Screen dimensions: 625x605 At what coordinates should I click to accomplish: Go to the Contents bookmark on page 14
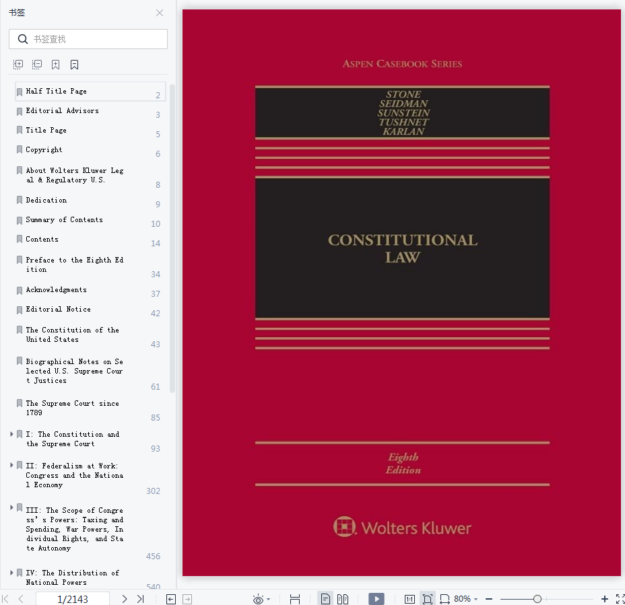tap(42, 240)
